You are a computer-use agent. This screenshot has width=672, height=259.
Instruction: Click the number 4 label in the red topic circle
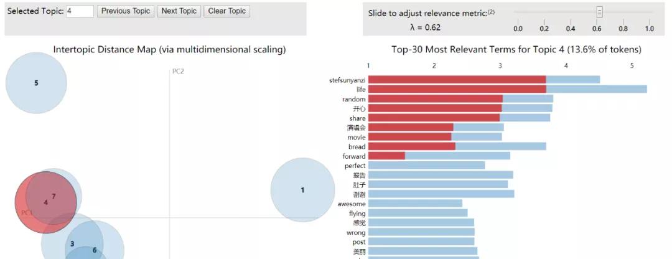coord(45,202)
